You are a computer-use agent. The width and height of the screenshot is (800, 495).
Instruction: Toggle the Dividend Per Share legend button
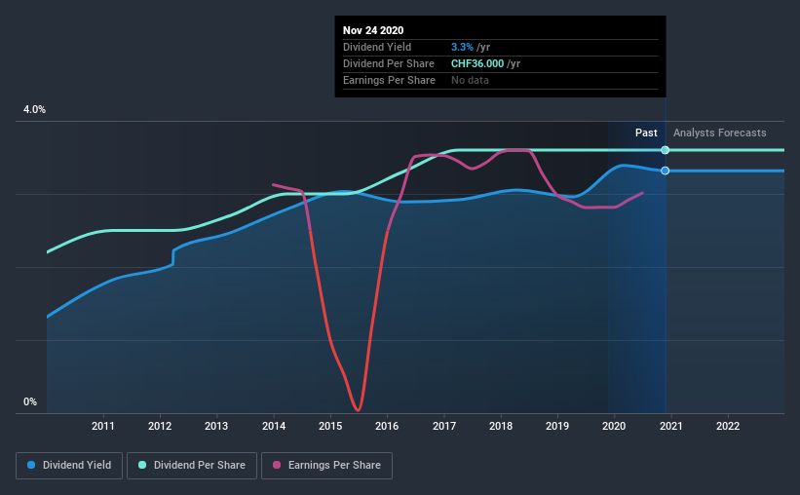[x=192, y=466]
